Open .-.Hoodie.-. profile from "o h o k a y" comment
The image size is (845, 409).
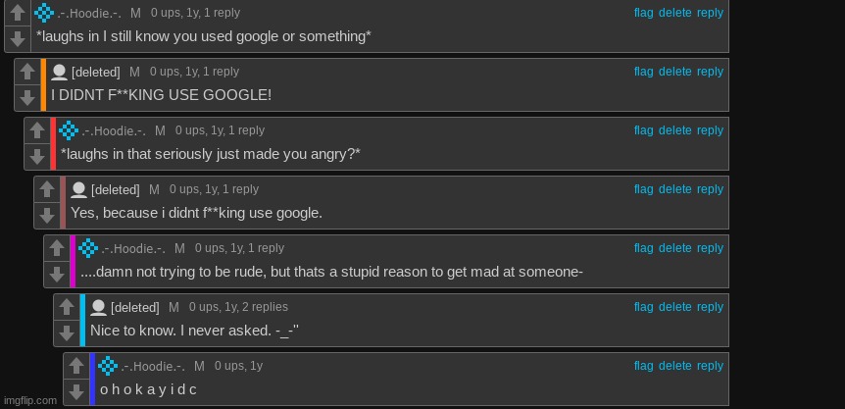point(153,367)
